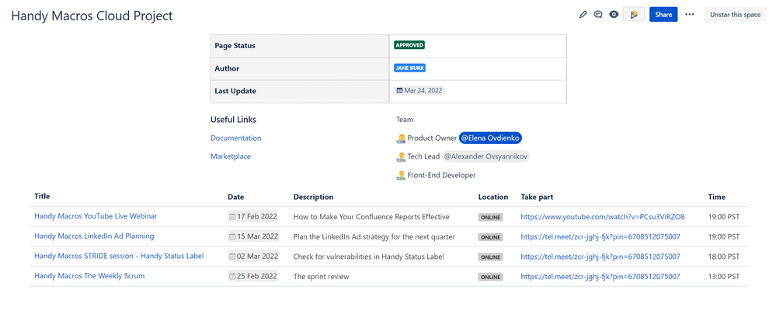This screenshot has height=311, width=776.
Task: Click the Page Status cell
Action: pyautogui.click(x=300, y=46)
